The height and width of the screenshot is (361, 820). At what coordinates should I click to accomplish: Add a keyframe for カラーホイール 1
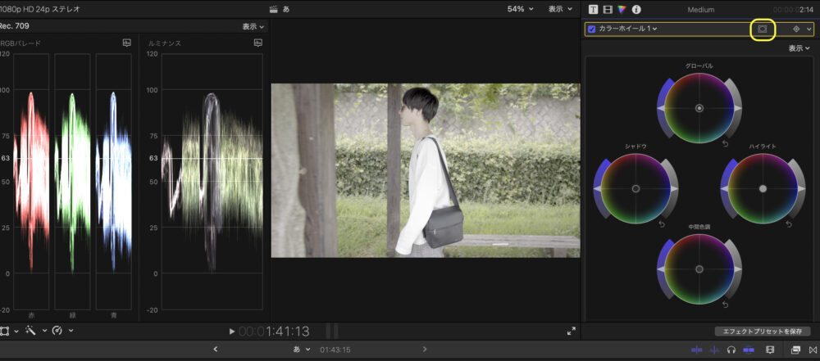point(795,29)
